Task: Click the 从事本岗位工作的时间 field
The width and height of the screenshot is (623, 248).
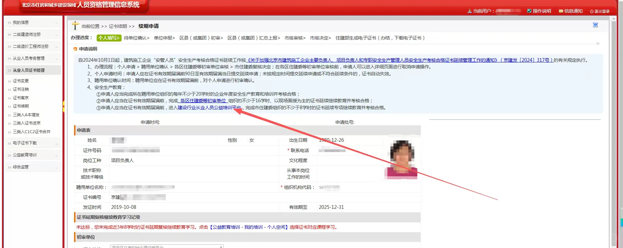Action: (x=350, y=174)
